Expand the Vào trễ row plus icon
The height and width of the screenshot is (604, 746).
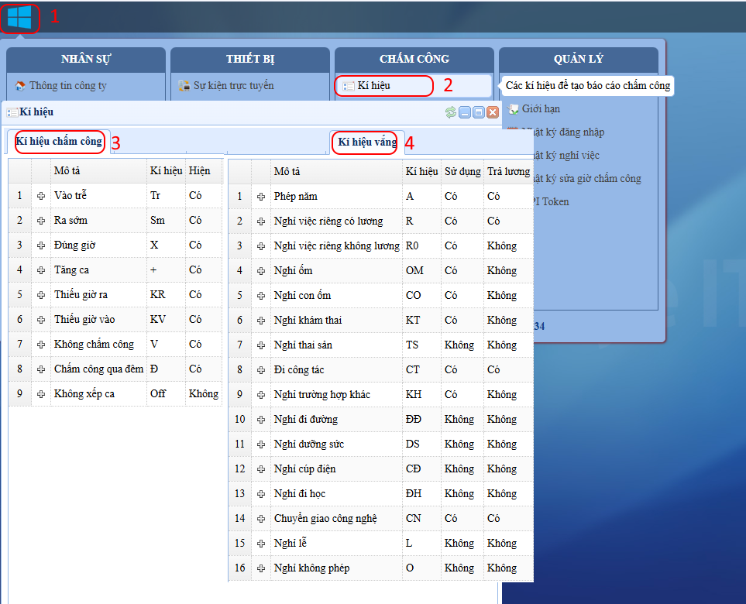(x=41, y=196)
